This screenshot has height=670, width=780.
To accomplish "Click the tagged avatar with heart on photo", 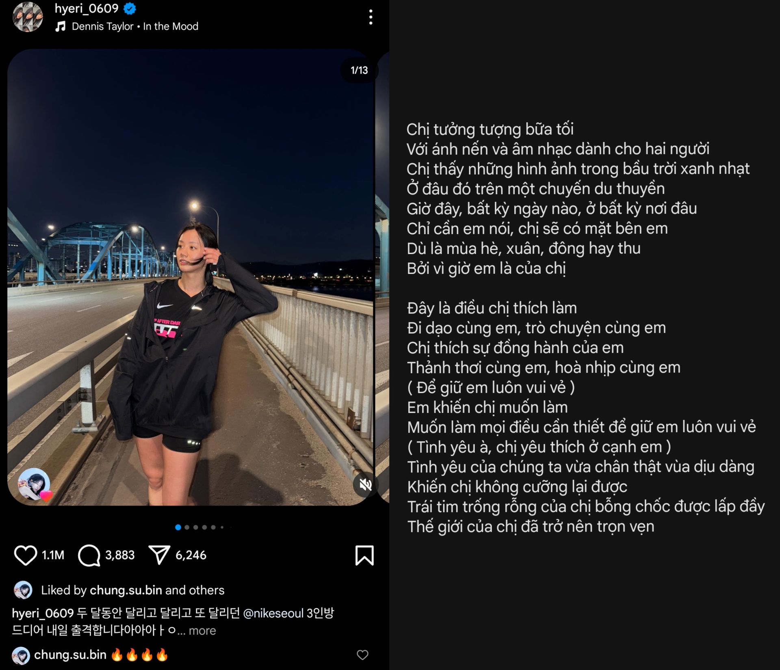I will 34,484.
